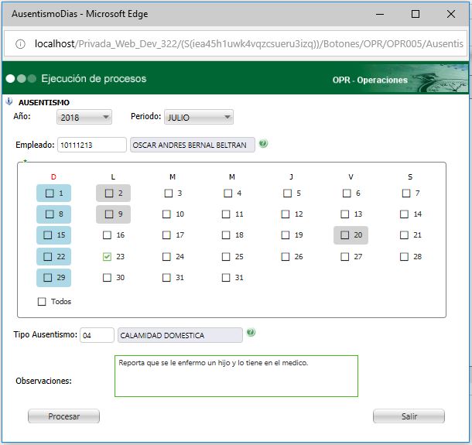Check the checkbox for day 2

click(109, 193)
